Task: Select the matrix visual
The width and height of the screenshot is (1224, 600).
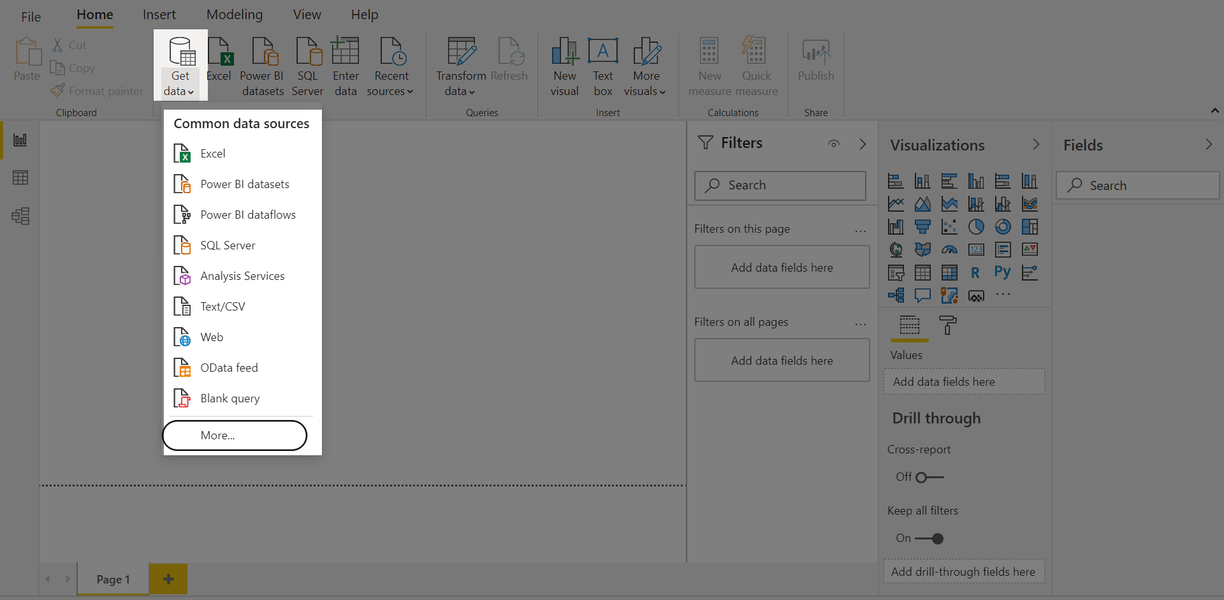Action: pos(949,273)
